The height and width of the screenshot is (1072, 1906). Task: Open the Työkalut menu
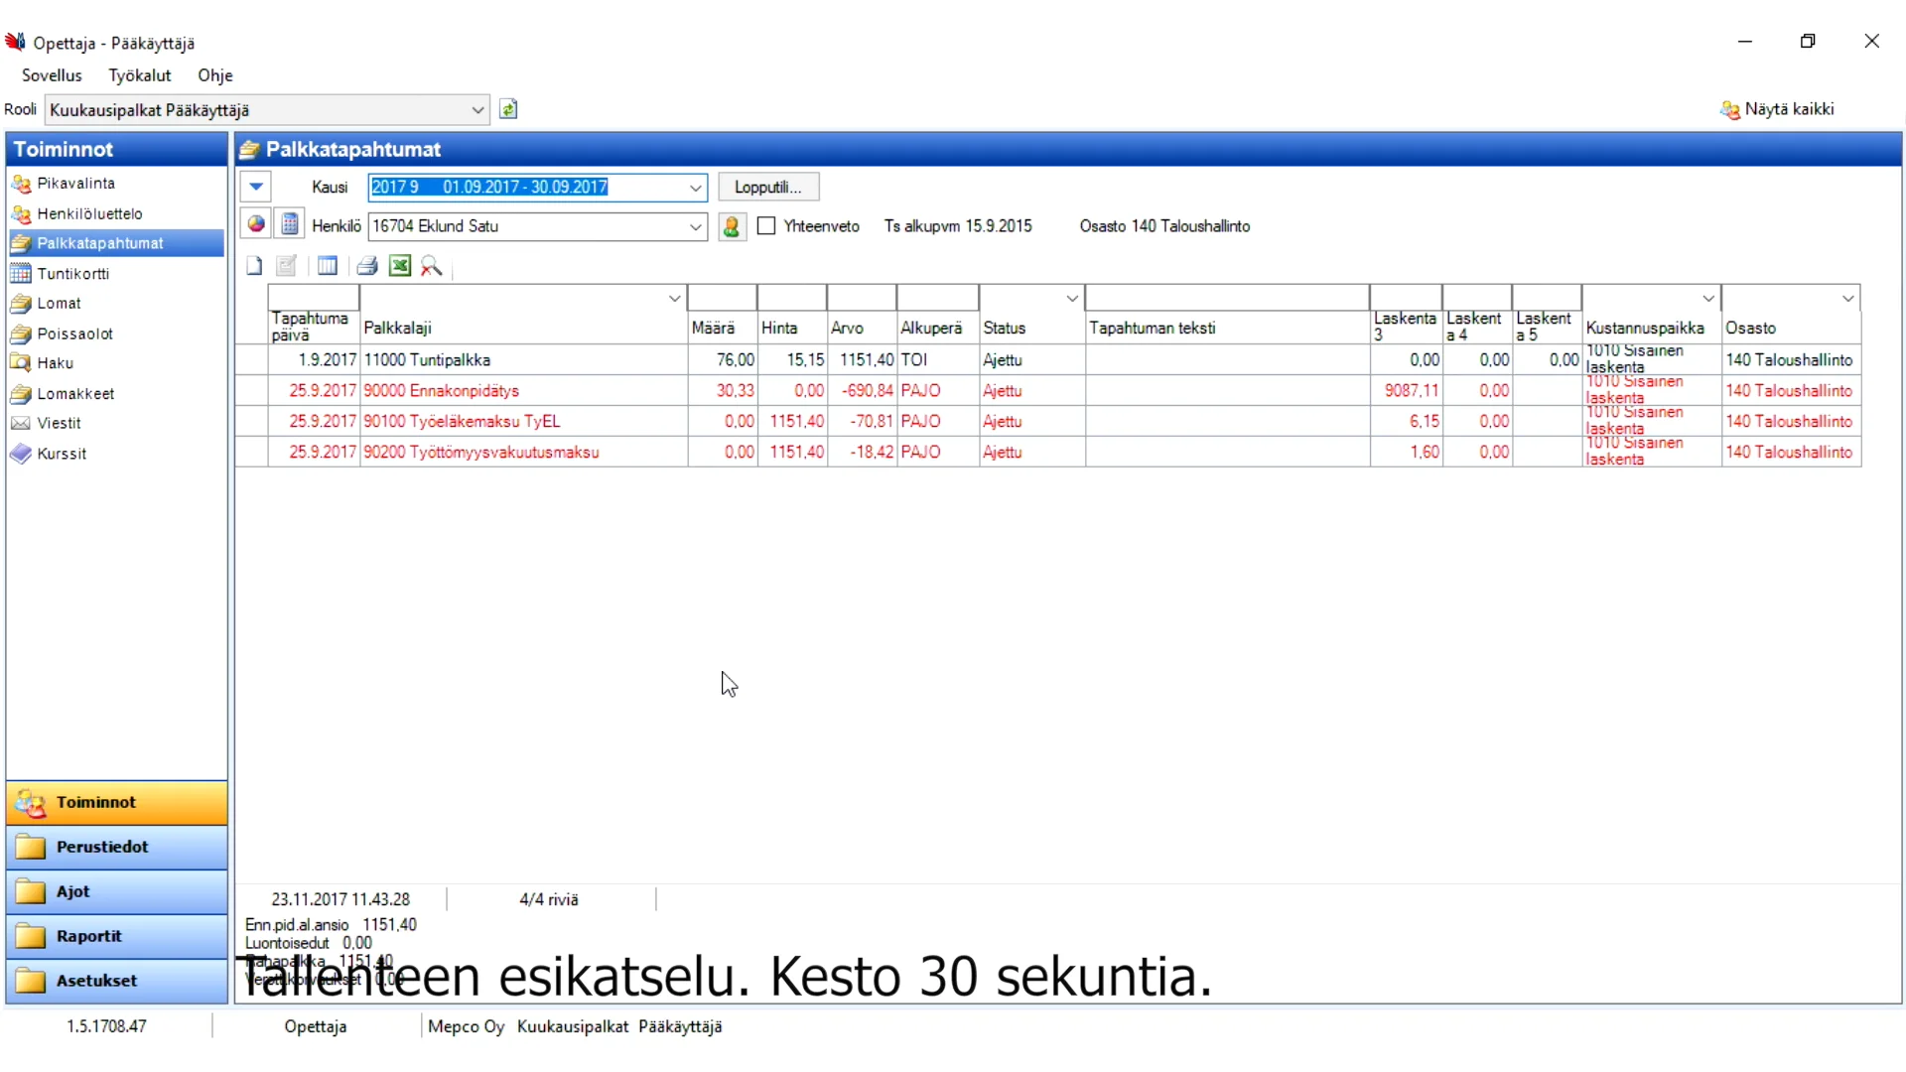139,75
